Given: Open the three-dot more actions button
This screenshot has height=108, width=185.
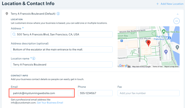Looking at the screenshot, I should click(177, 21).
